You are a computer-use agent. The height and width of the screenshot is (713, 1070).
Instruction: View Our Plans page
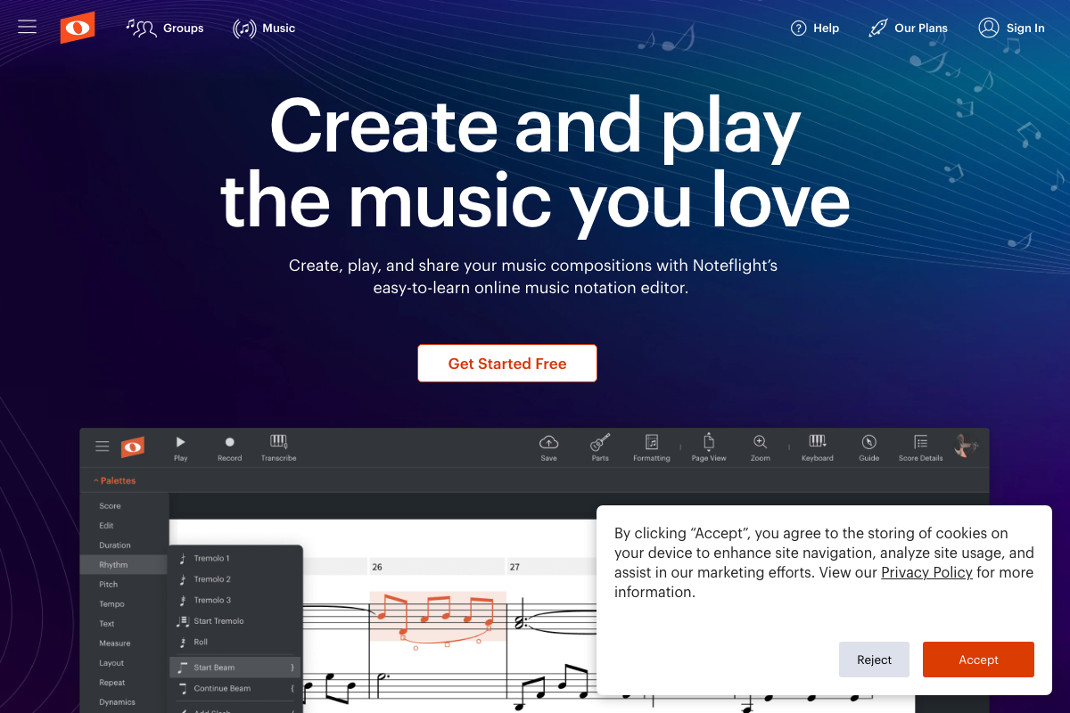tap(908, 28)
